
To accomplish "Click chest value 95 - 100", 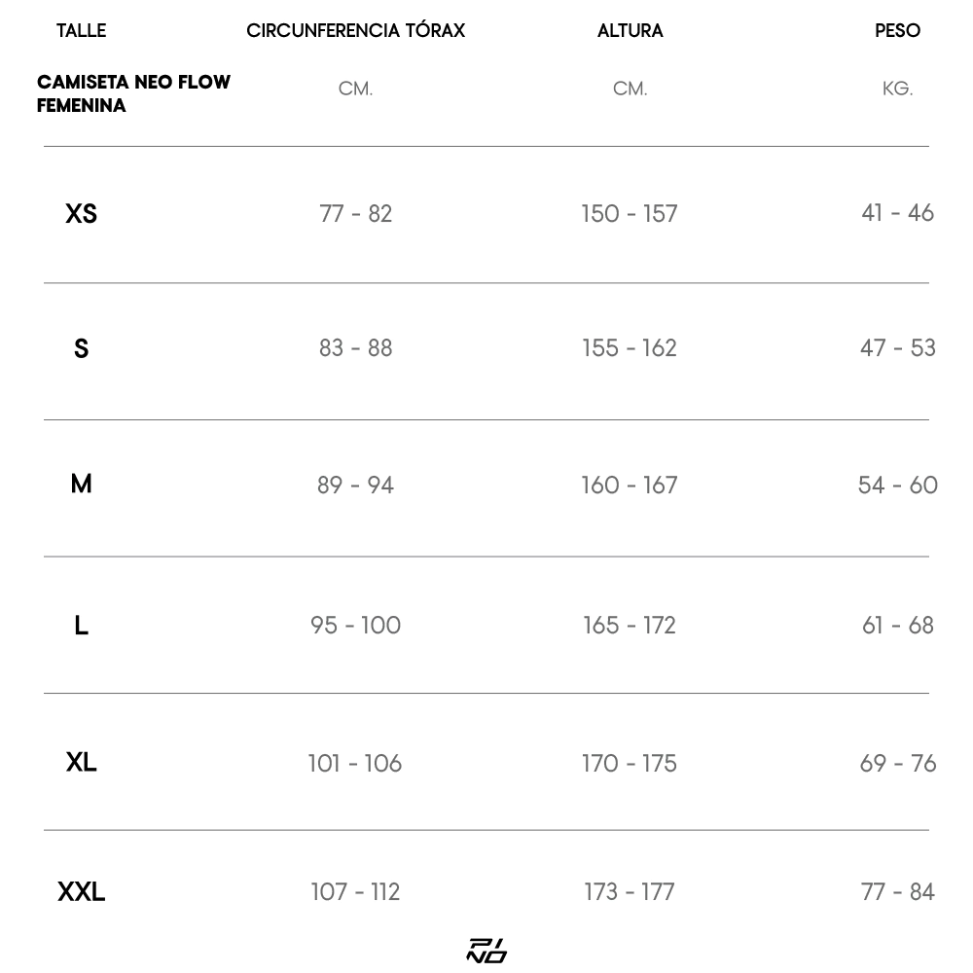I will pos(355,626).
